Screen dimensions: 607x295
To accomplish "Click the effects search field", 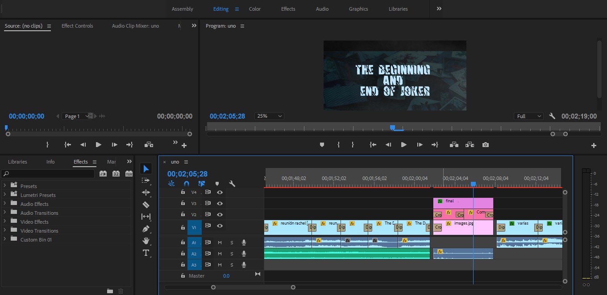I will (48, 174).
